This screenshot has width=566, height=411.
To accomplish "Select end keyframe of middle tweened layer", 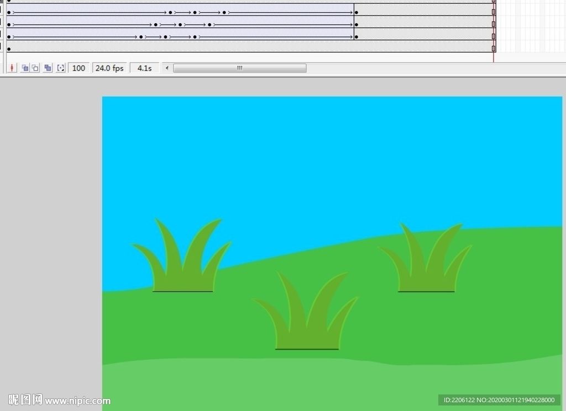I will pos(357,25).
